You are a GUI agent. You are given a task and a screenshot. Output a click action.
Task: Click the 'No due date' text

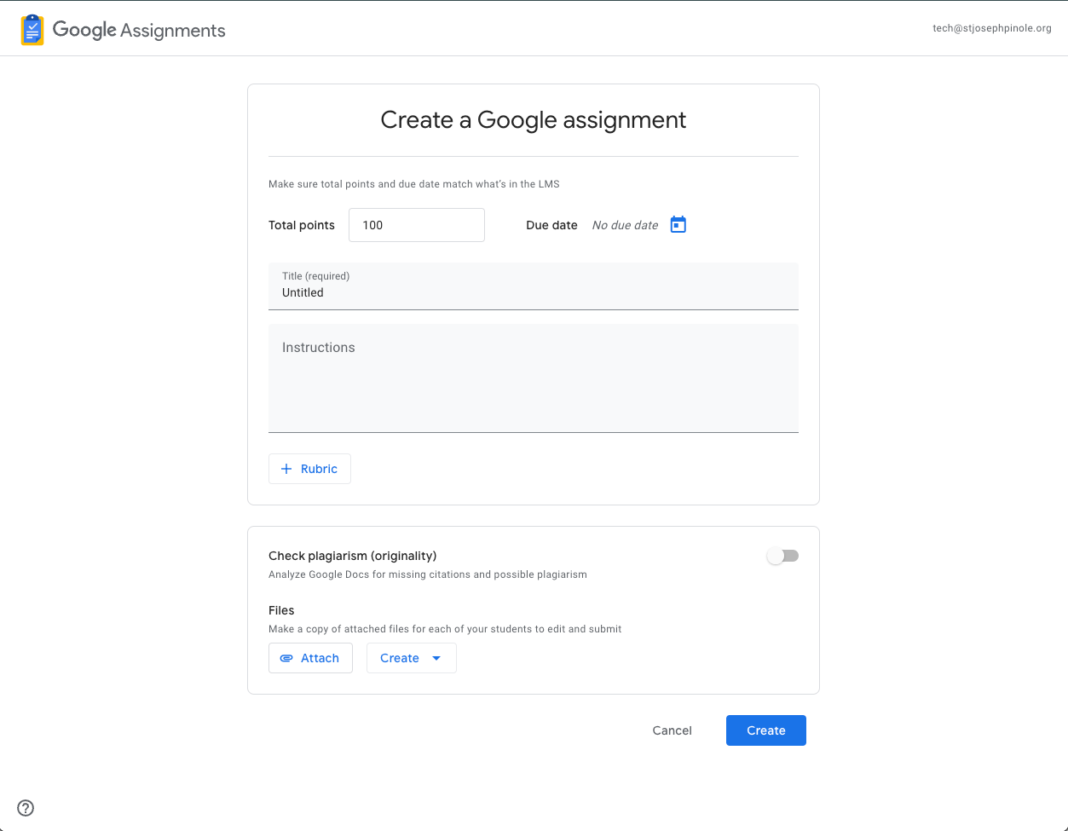(625, 225)
